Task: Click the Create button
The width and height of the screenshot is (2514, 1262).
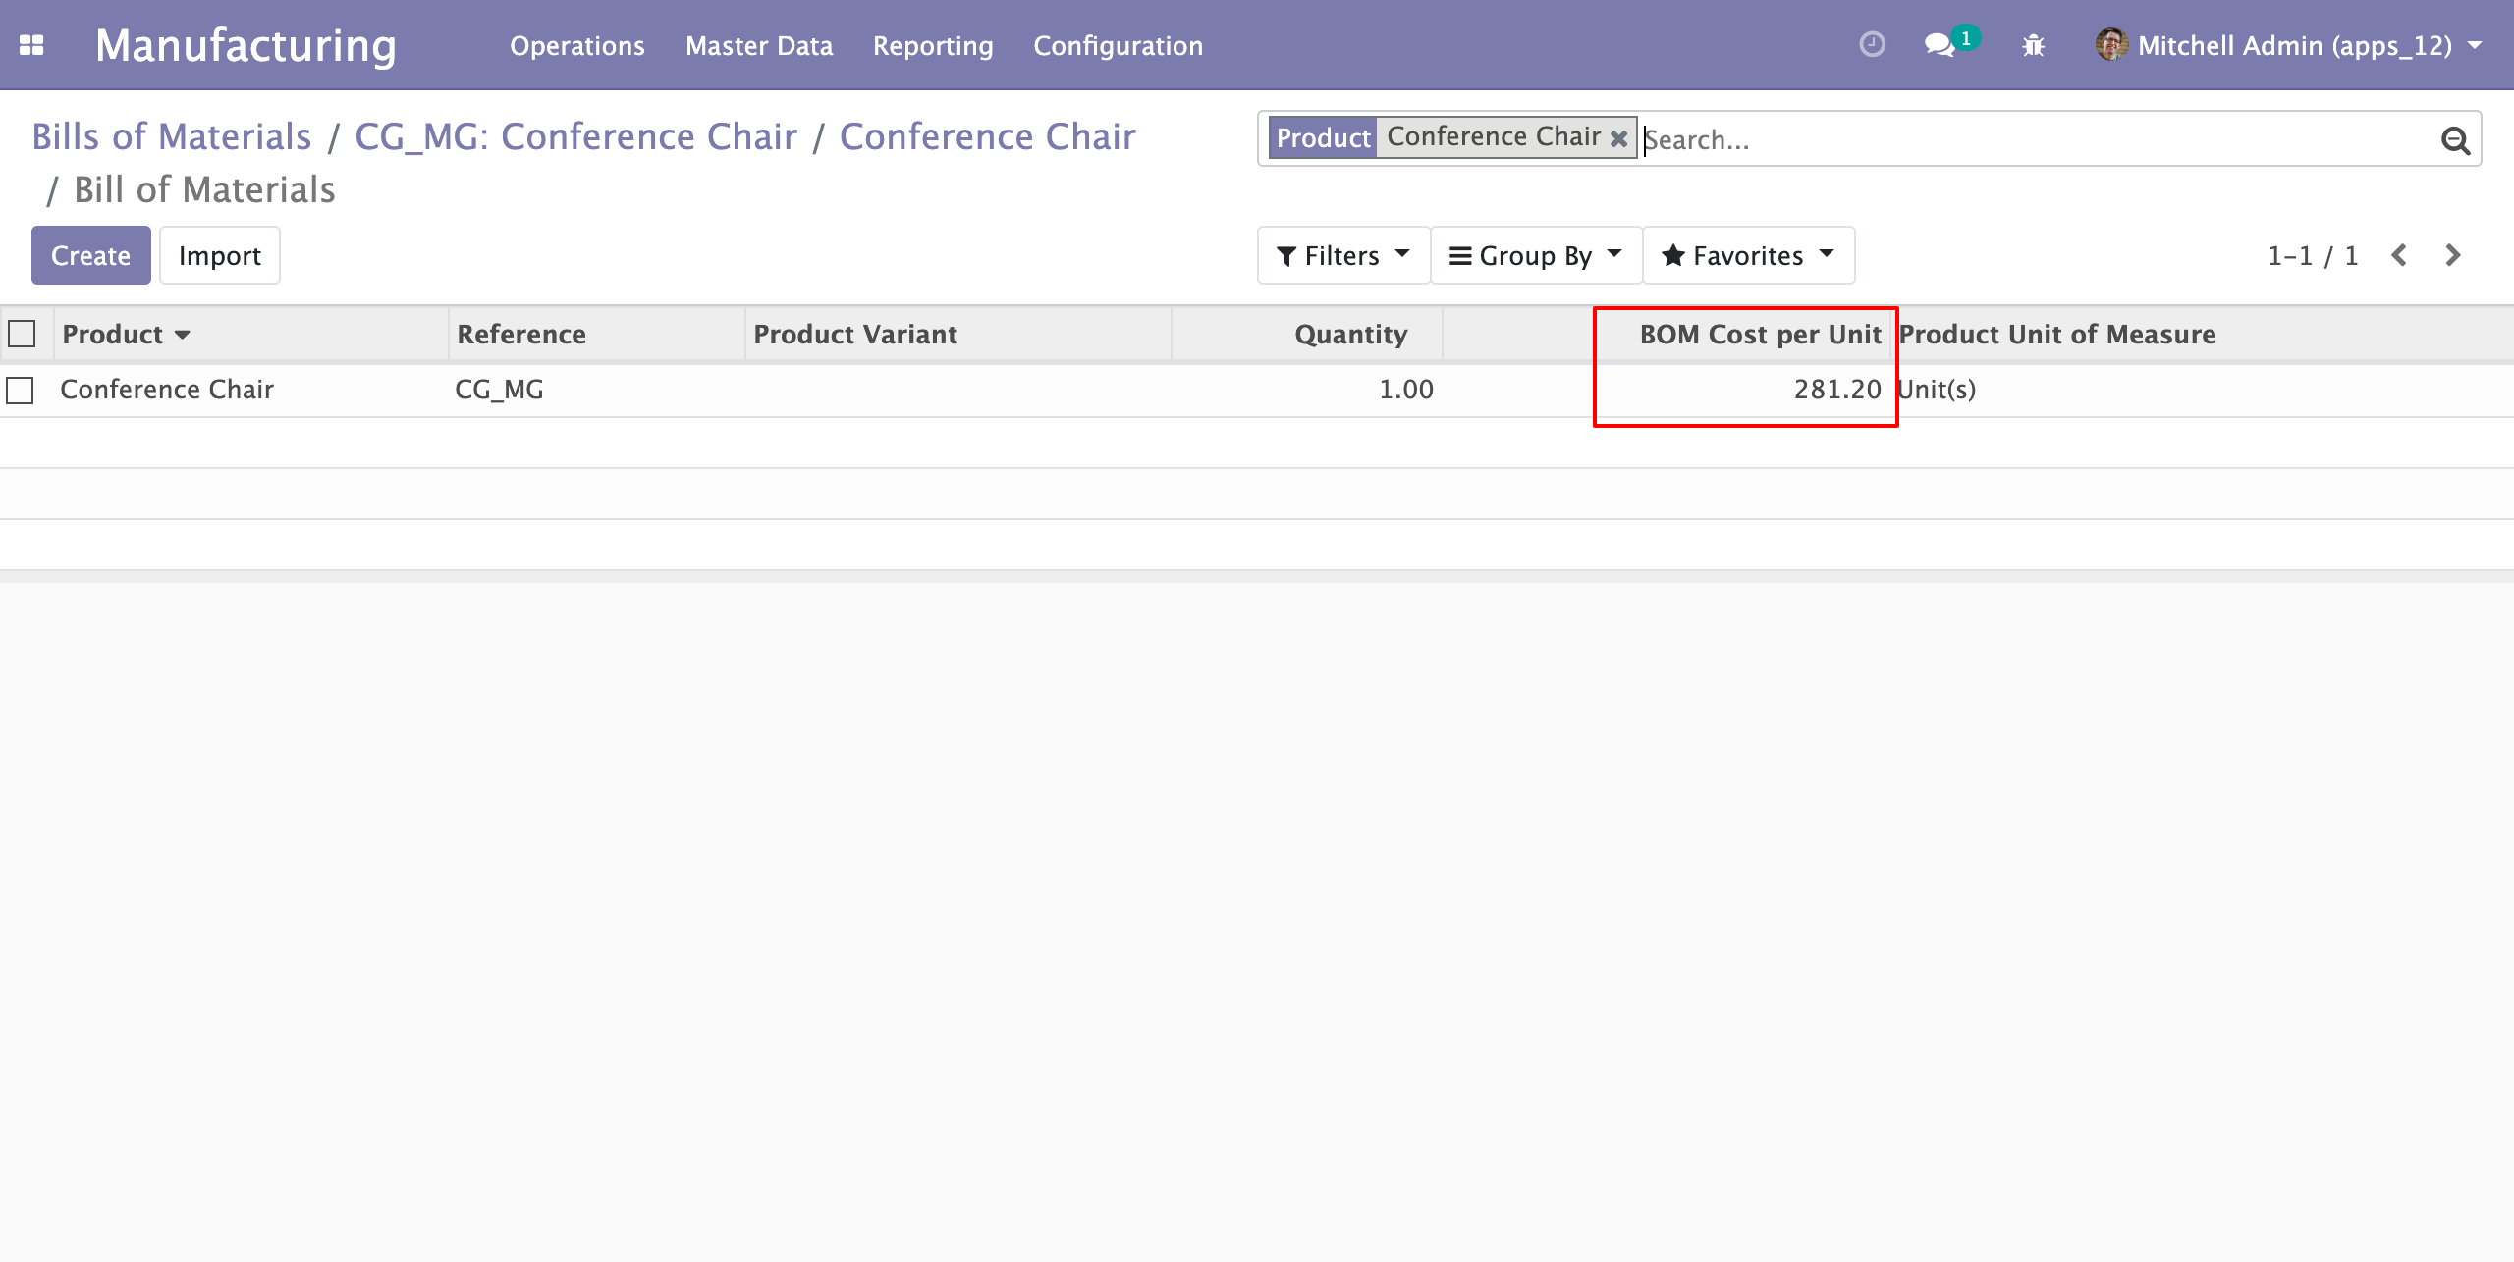Action: (x=90, y=255)
